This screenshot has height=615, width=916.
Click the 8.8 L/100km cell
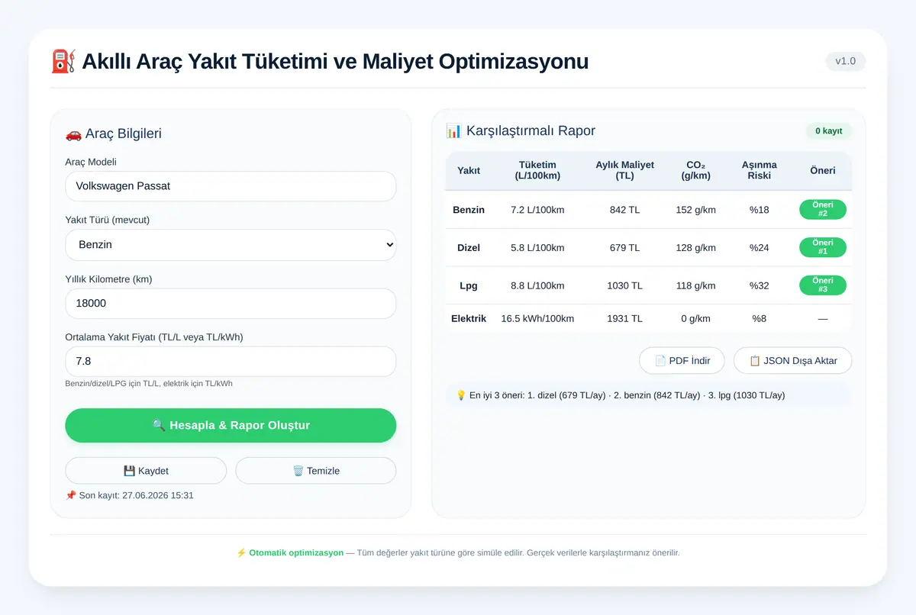point(537,285)
